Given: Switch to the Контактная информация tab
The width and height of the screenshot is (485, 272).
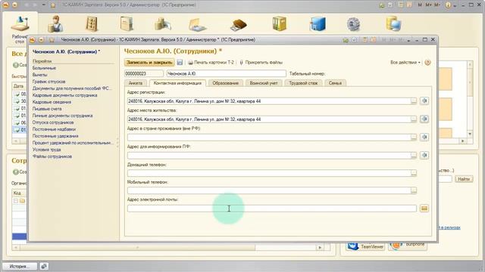Looking at the screenshot, I should [177, 83].
